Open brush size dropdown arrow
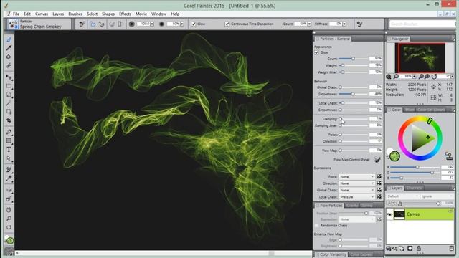The width and height of the screenshot is (459, 258). pyautogui.click(x=152, y=24)
